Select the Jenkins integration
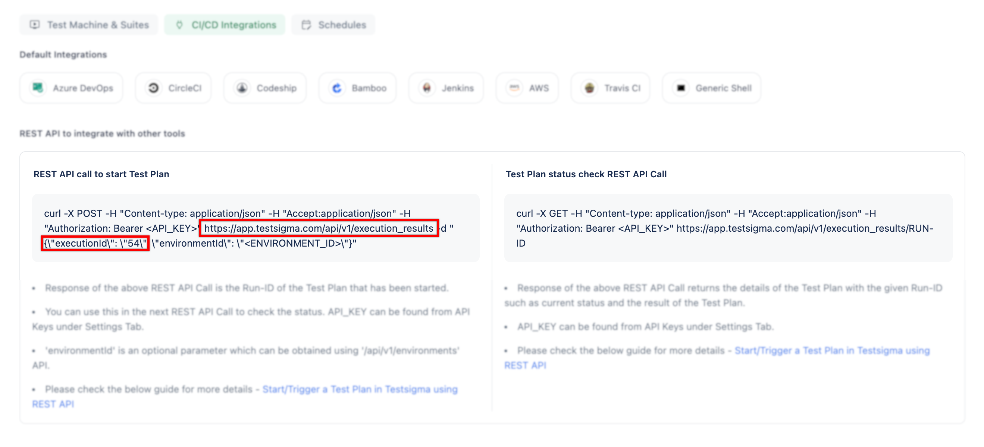This screenshot has width=984, height=447. click(x=446, y=88)
